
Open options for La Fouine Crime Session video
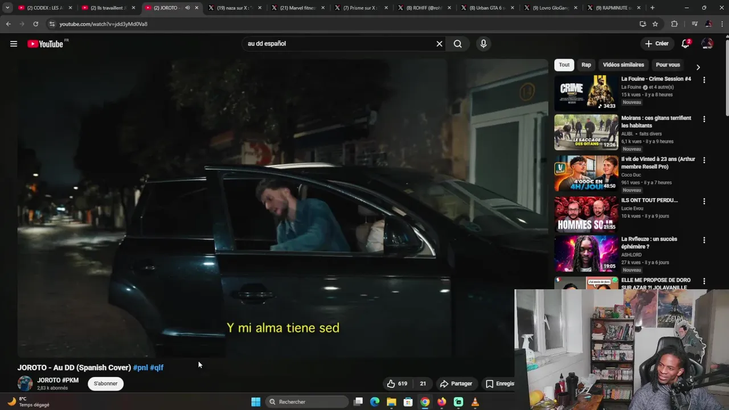pos(704,80)
